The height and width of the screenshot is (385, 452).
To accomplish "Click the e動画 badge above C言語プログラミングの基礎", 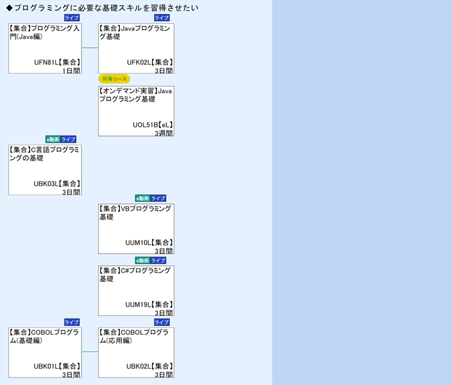I will 53,139.
